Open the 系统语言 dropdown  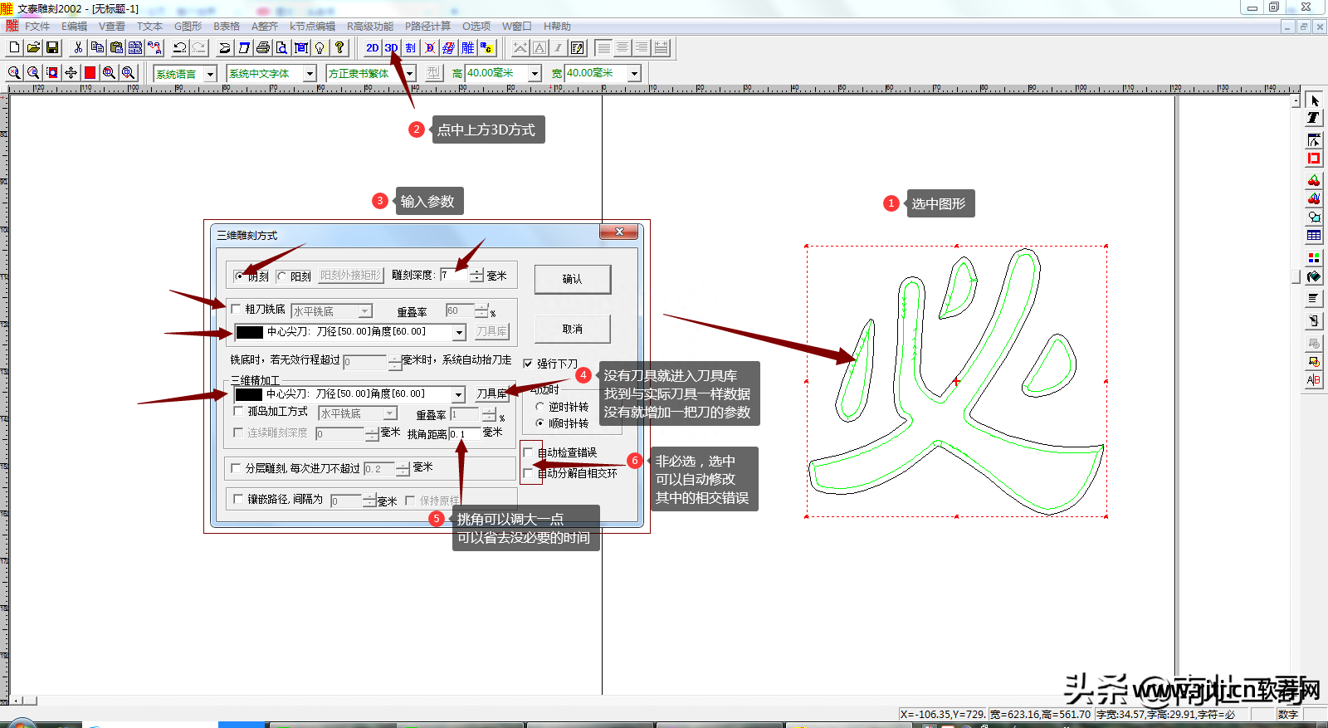210,74
